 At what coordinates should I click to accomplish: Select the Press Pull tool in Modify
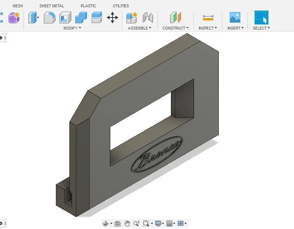point(34,17)
